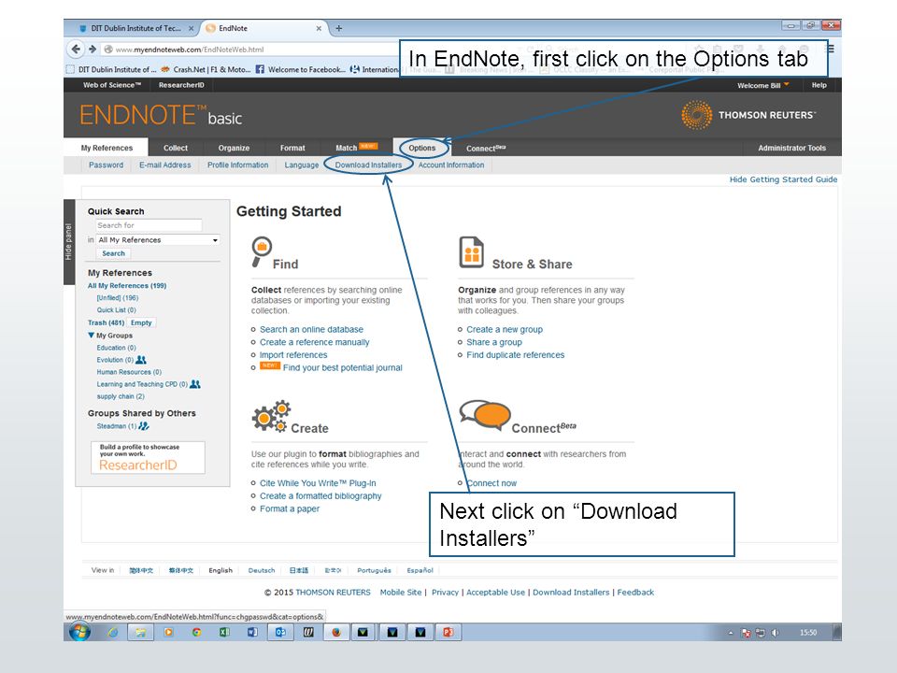The height and width of the screenshot is (673, 897).
Task: Open the All My References dropdown
Action: [159, 240]
